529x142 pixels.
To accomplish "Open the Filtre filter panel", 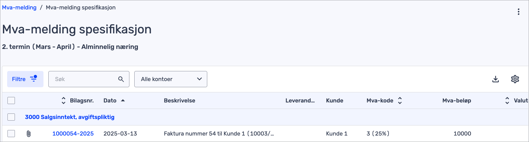I will (25, 79).
